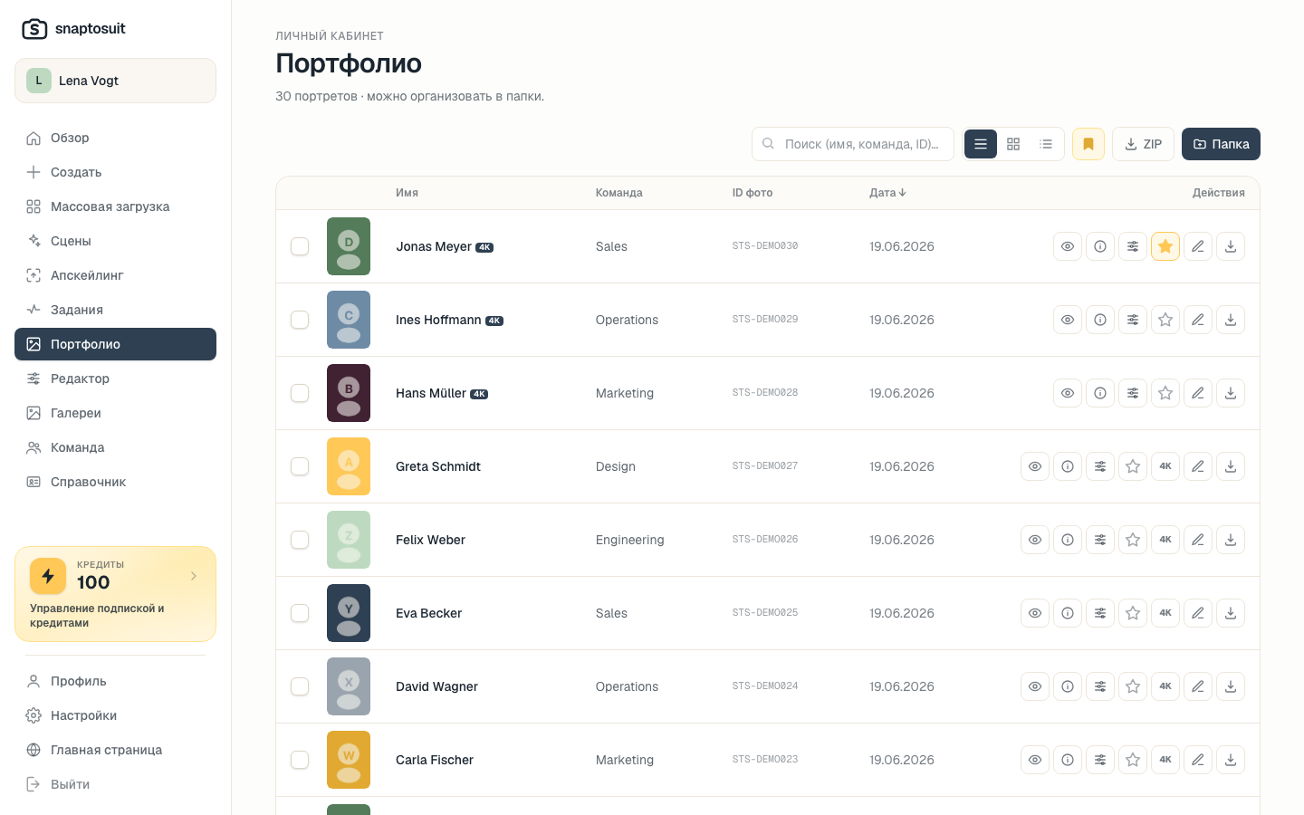
Task: Show info for Jonas Meyer portrait
Action: pos(1100,246)
